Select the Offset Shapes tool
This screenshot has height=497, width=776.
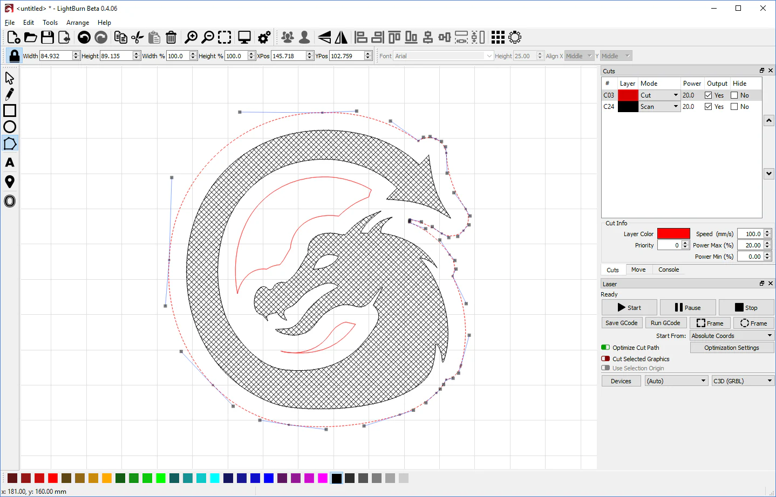point(10,201)
